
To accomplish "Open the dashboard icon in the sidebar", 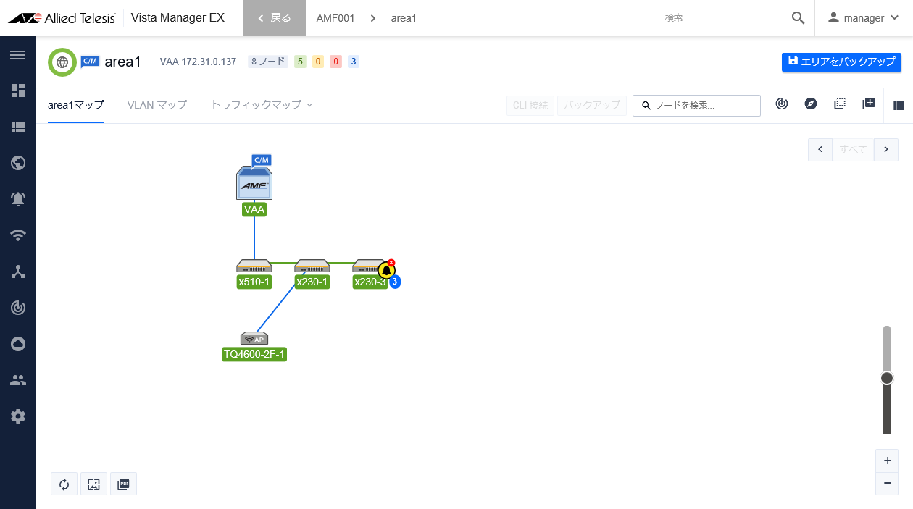I will 17,91.
